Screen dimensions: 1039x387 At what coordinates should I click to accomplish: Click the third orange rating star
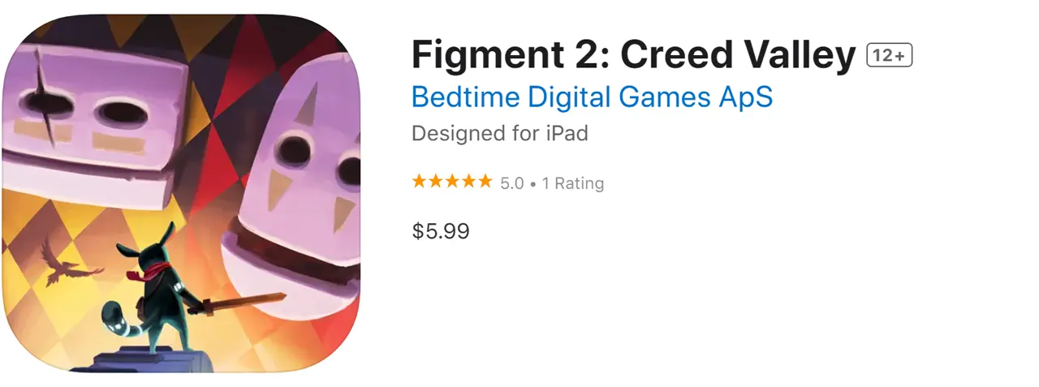click(452, 182)
